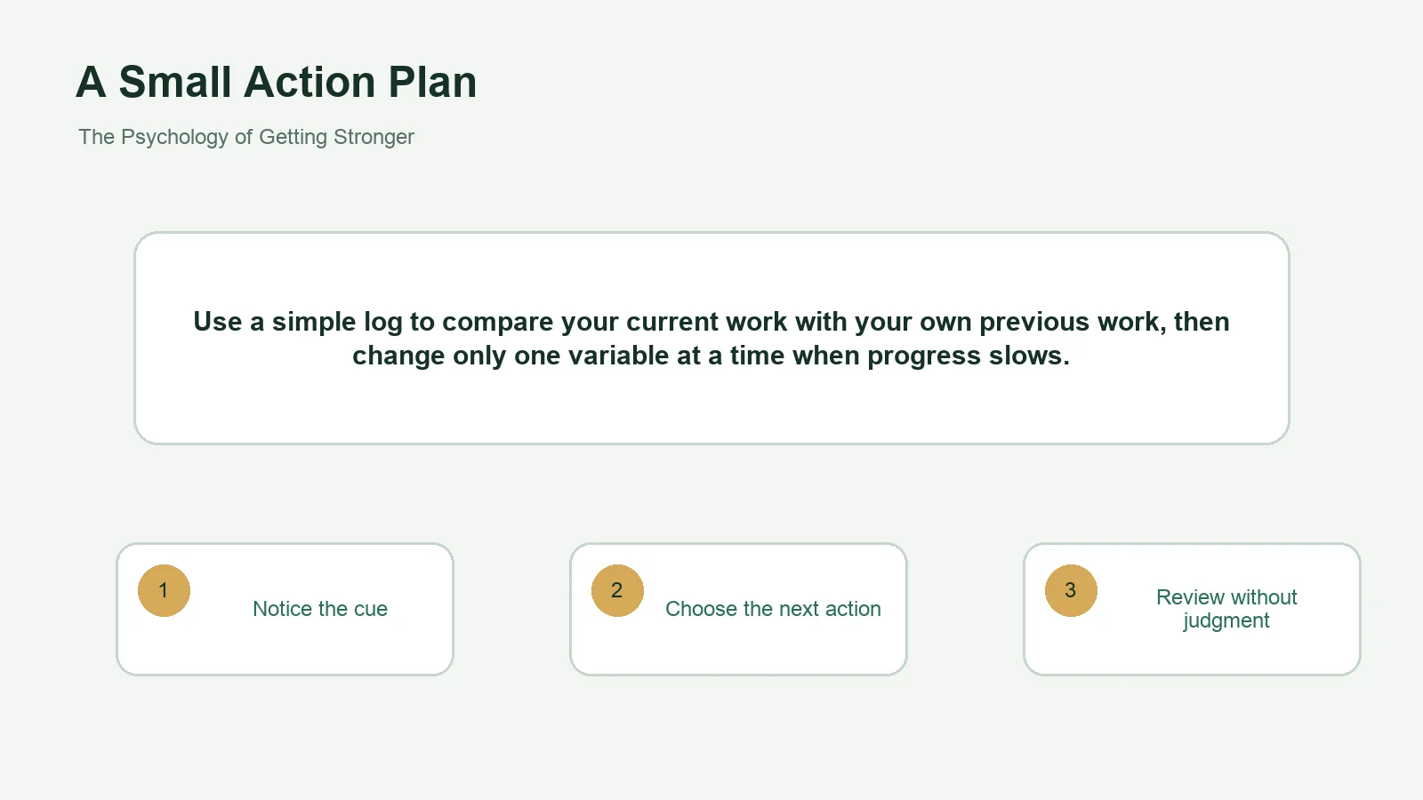Click the 'Review without judgment' label
This screenshot has width=1423, height=800.
(1226, 609)
